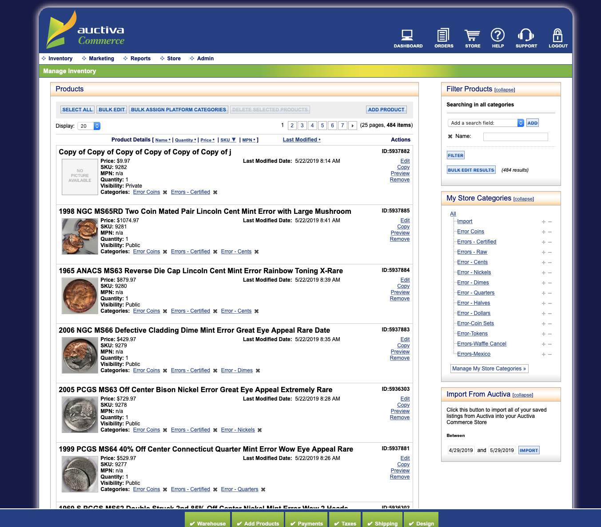Open the Reports menu
The height and width of the screenshot is (527, 601).
tap(140, 59)
